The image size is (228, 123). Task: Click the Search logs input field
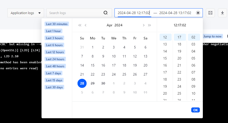75,13
